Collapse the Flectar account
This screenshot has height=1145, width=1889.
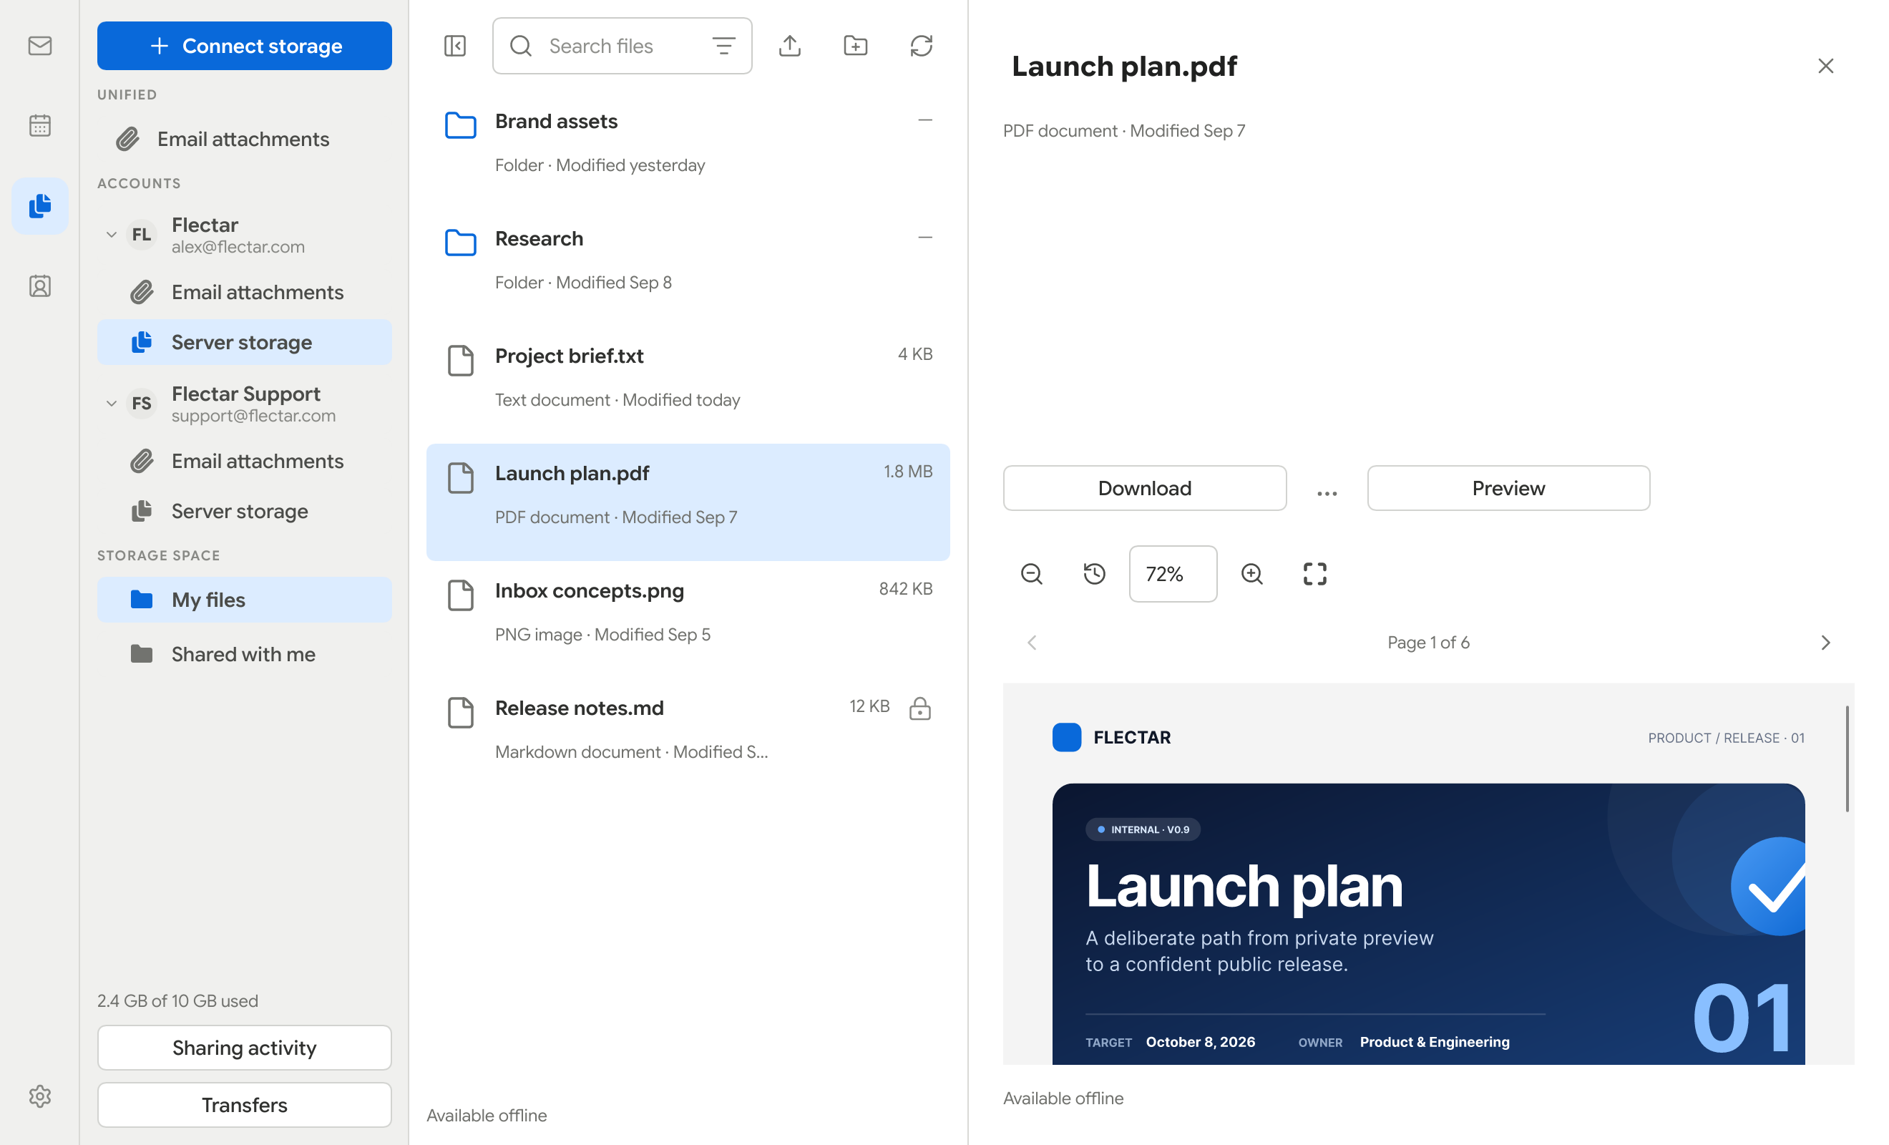pos(111,235)
